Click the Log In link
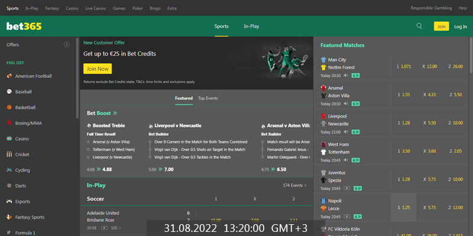Image resolution: width=473 pixels, height=236 pixels. coord(460,26)
